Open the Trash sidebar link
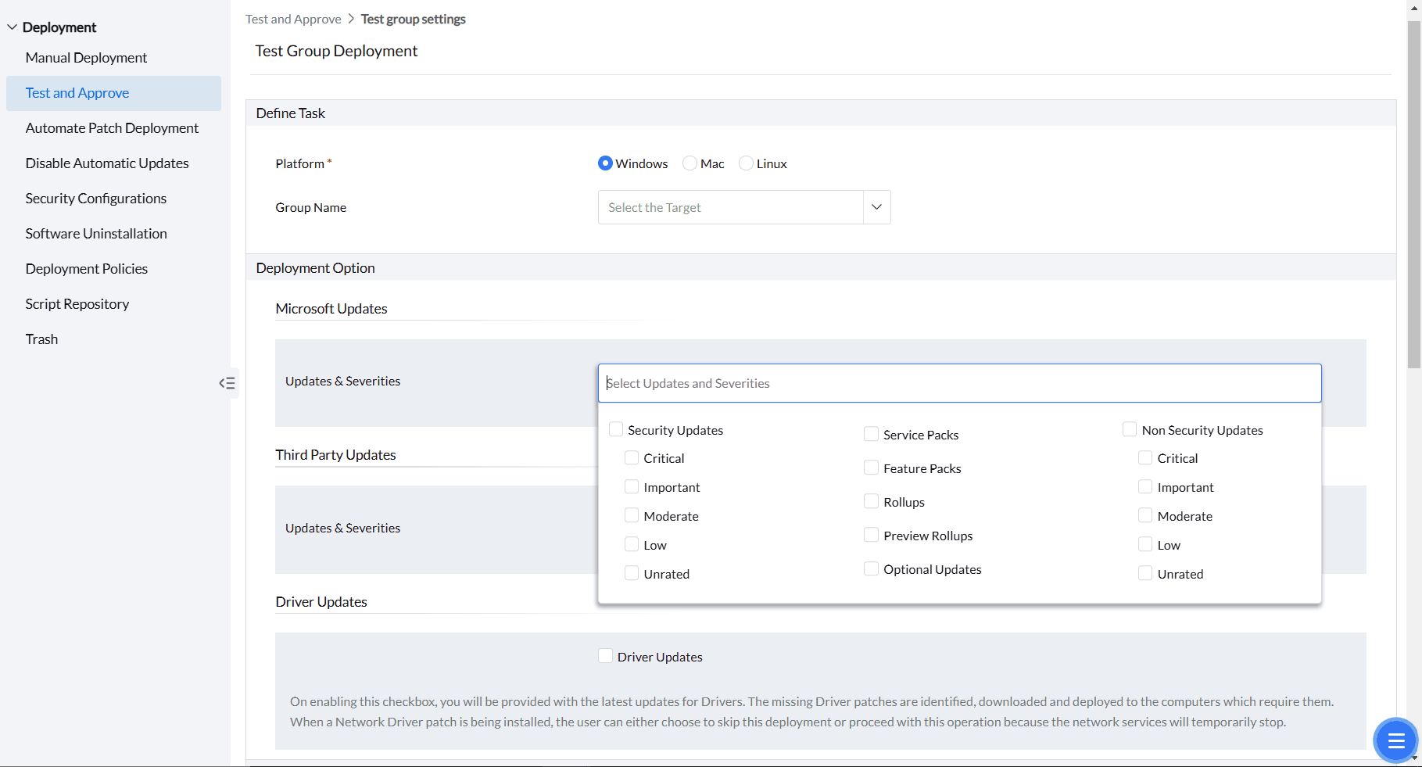The height and width of the screenshot is (767, 1422). click(x=41, y=339)
